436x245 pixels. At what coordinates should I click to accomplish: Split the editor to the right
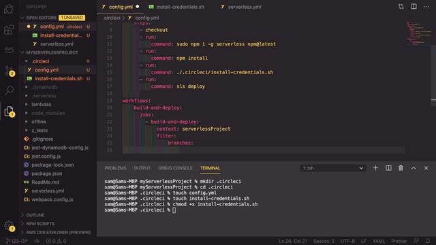pos(414,7)
